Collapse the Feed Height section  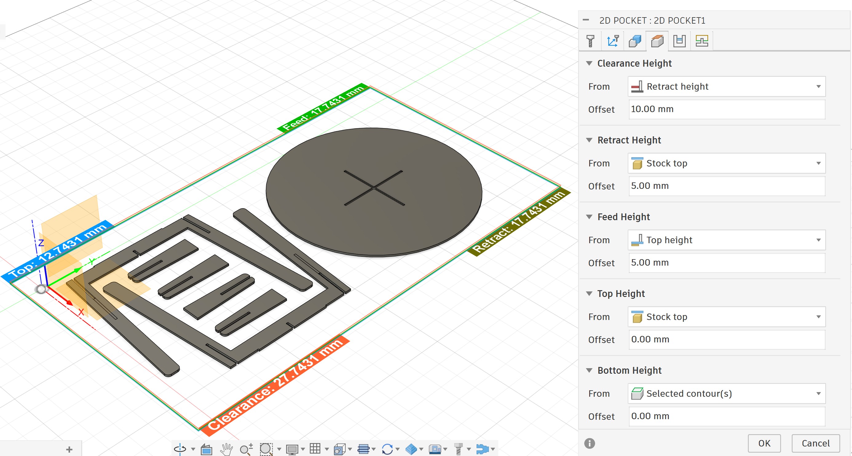pos(589,217)
